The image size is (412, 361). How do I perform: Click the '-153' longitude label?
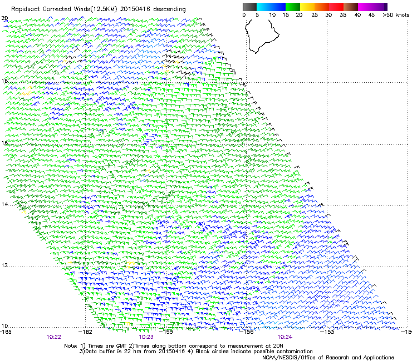click(327, 332)
